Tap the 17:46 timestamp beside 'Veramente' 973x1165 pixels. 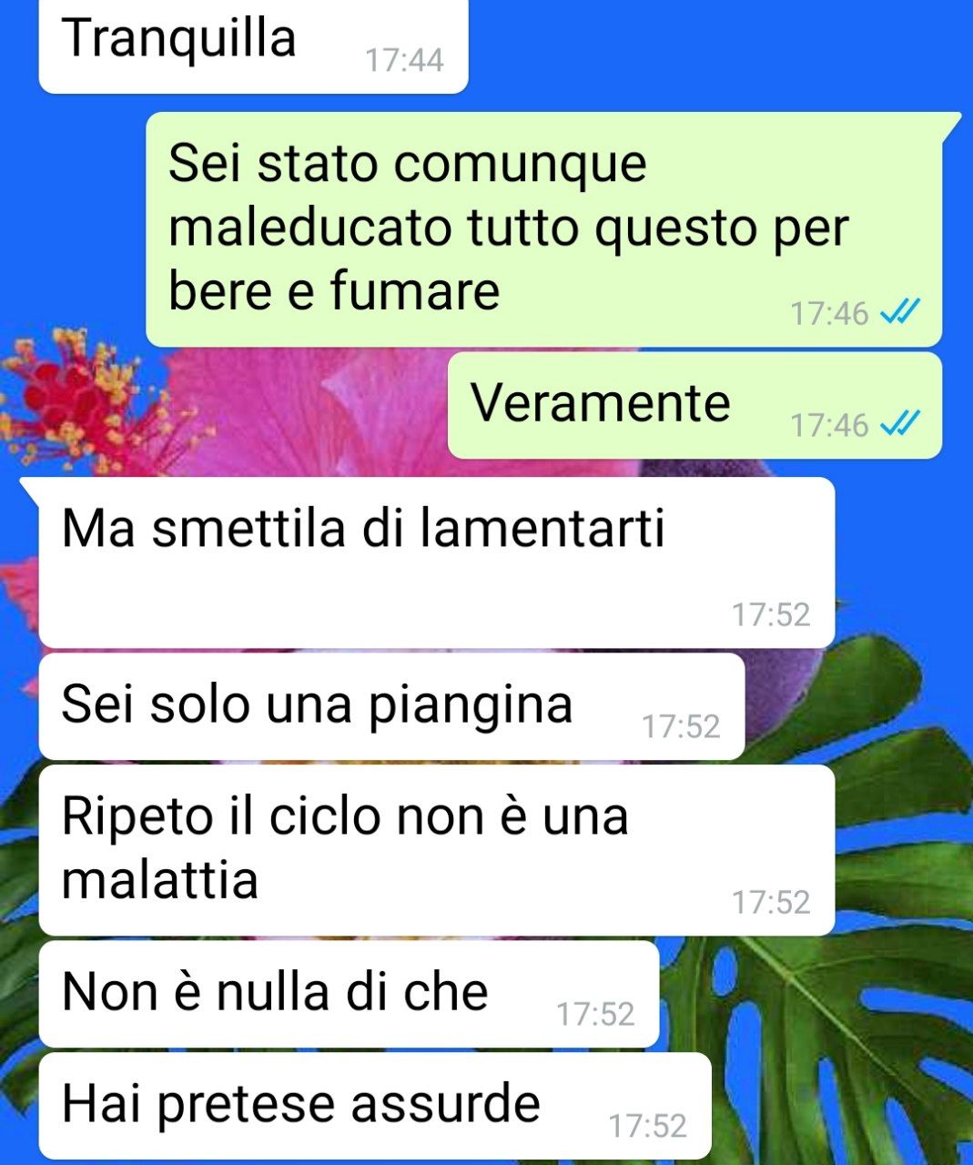(829, 425)
